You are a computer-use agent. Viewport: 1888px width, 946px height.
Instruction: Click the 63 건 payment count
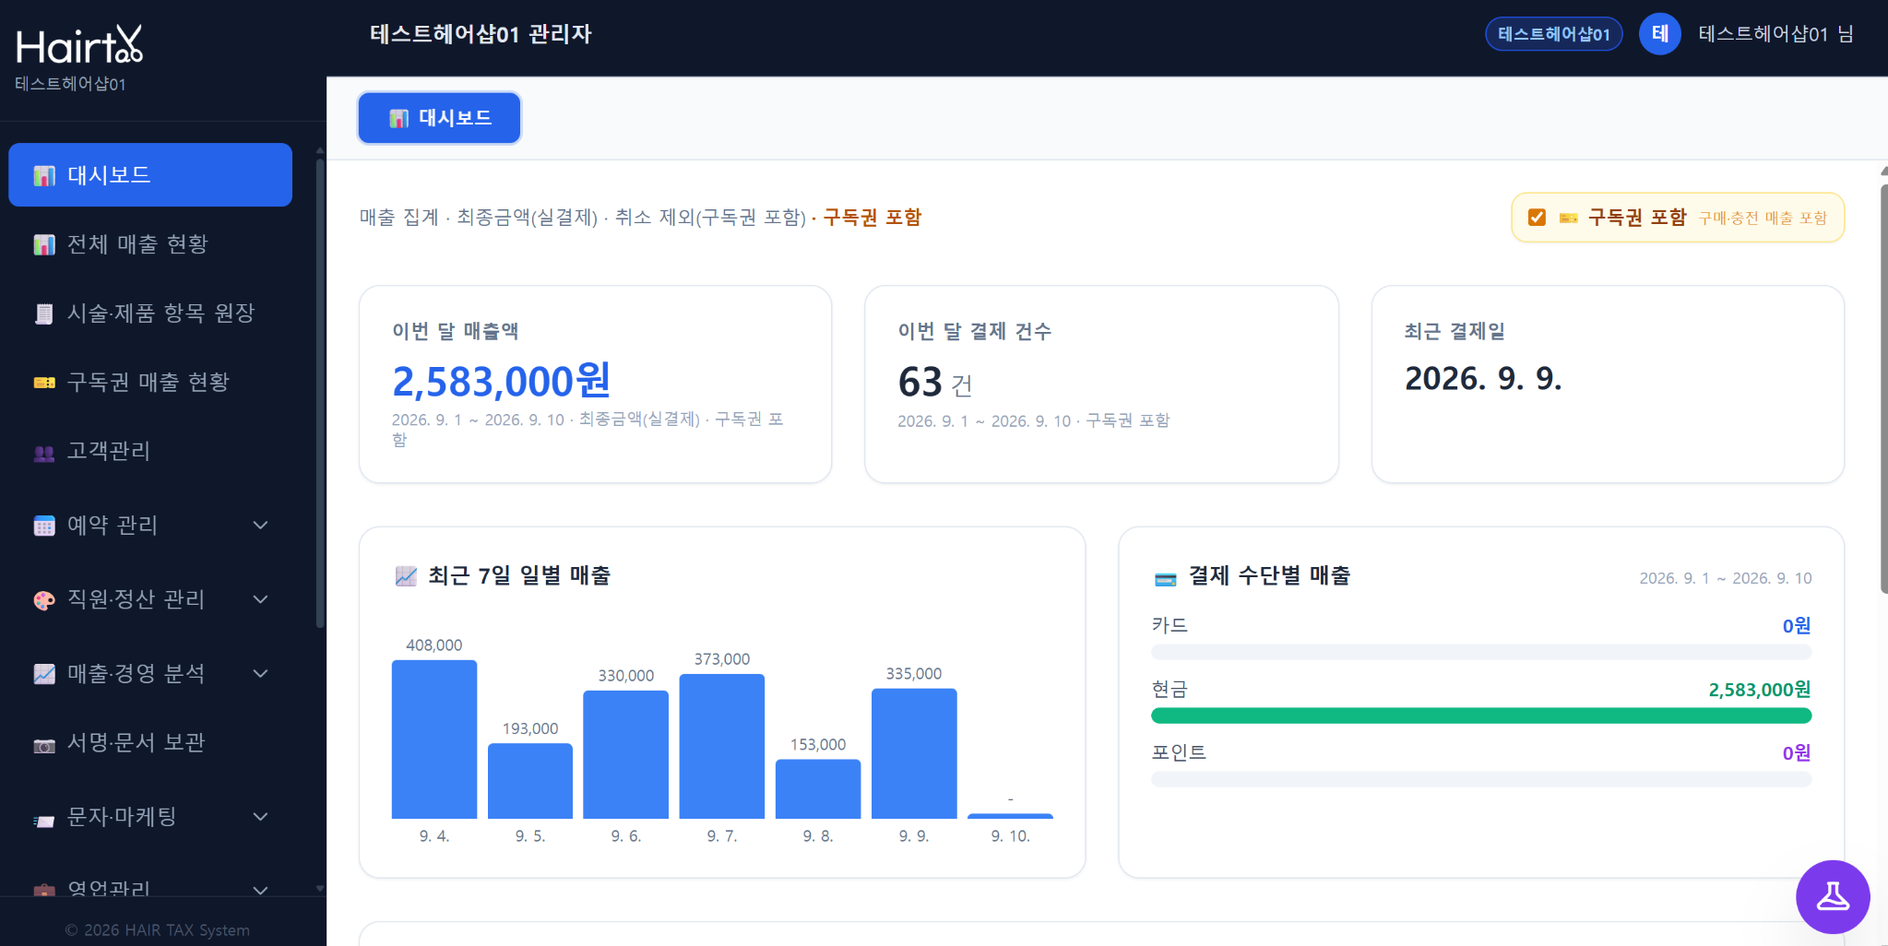coord(934,383)
